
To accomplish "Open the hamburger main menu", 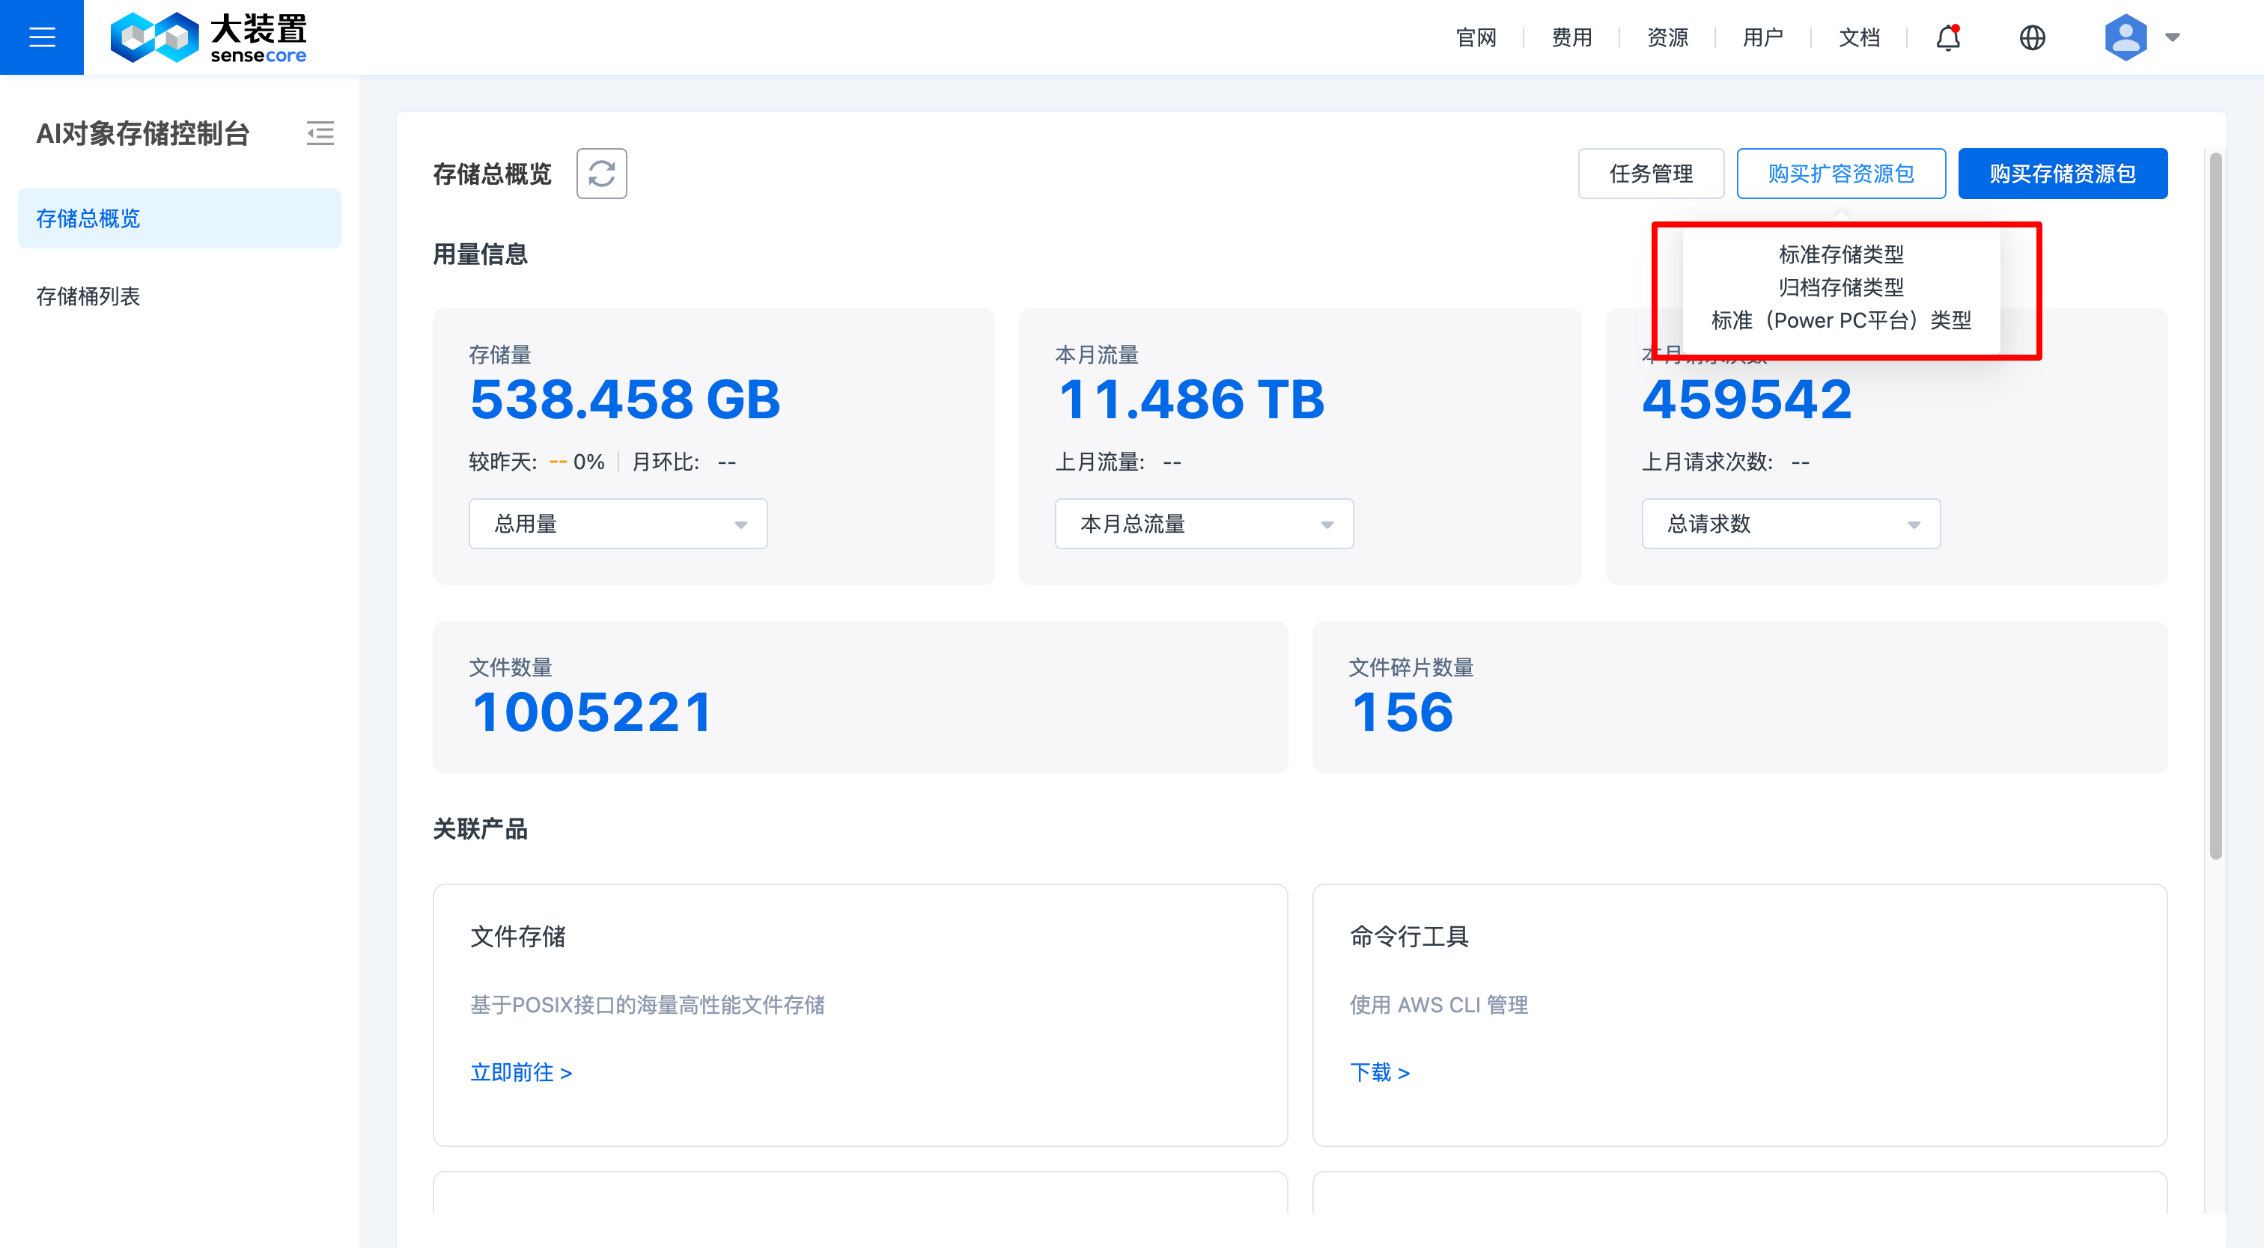I will click(41, 37).
